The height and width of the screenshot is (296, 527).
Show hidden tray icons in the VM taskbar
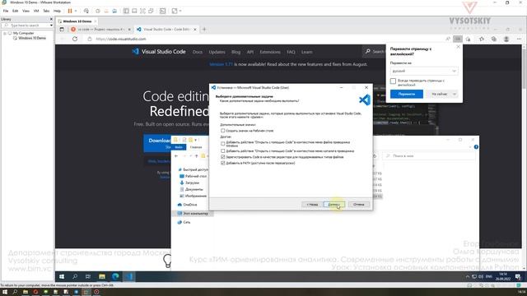click(x=467, y=276)
